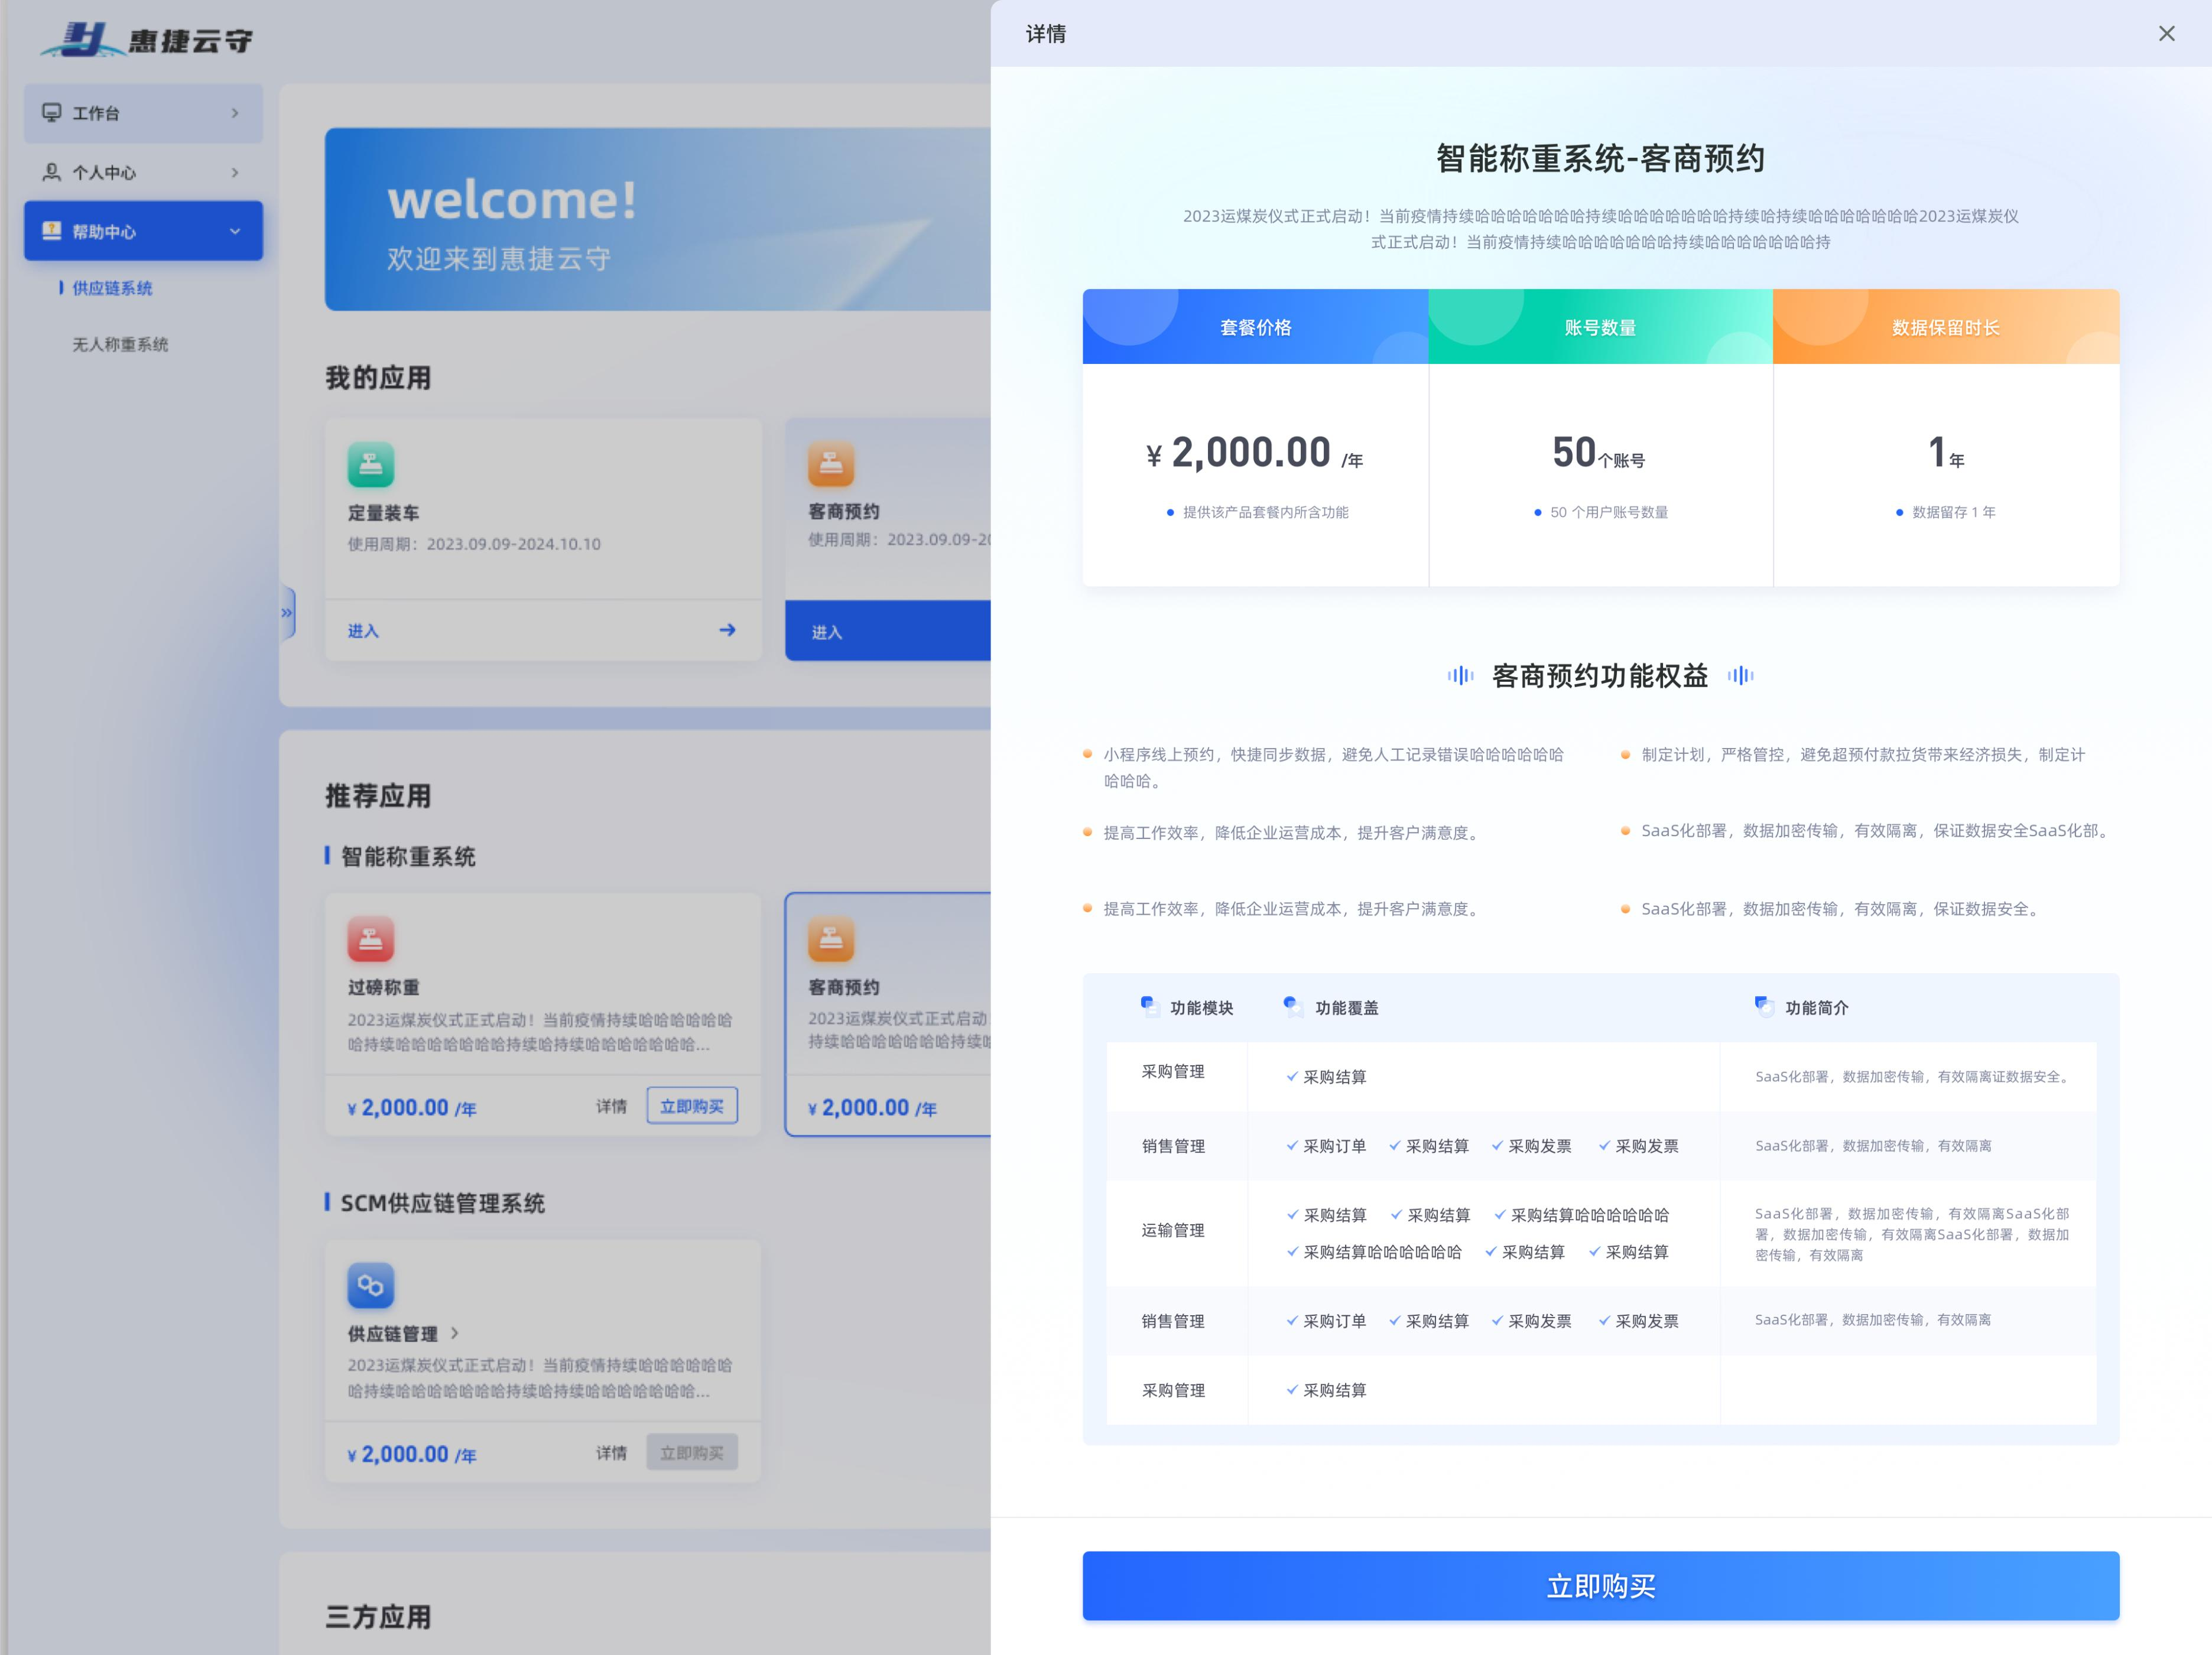
Task: Expand the 工作台 menu arrow
Action: point(236,113)
